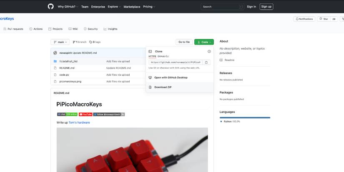Go to the GitHub home logo
The image size is (344, 172).
51,7
